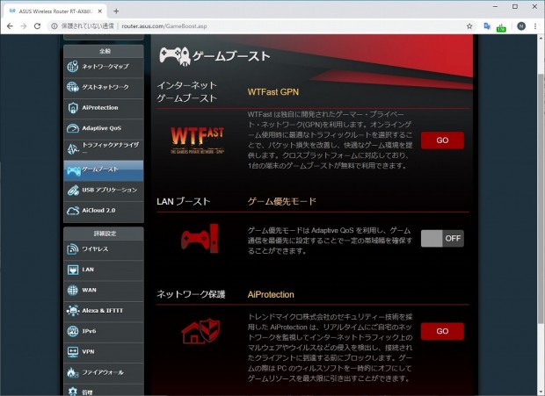Click the 全般 section header
The height and width of the screenshot is (396, 545).
(104, 51)
